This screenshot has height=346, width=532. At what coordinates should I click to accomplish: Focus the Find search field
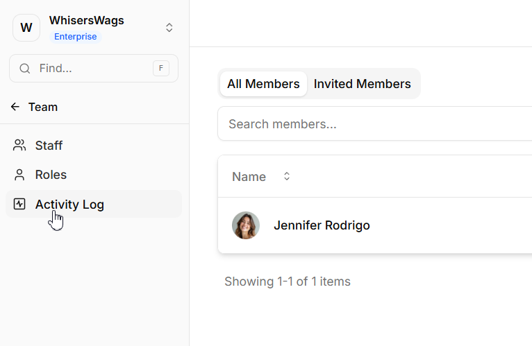[90, 69]
